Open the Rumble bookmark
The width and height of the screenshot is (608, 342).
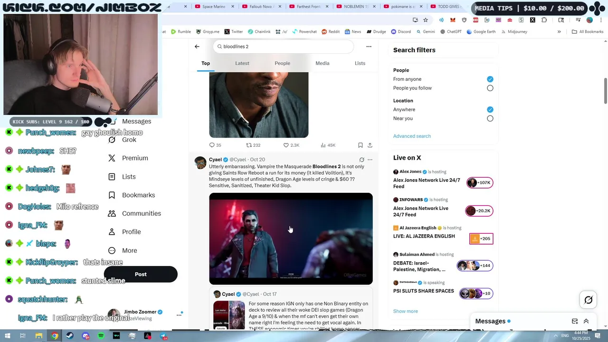180,32
